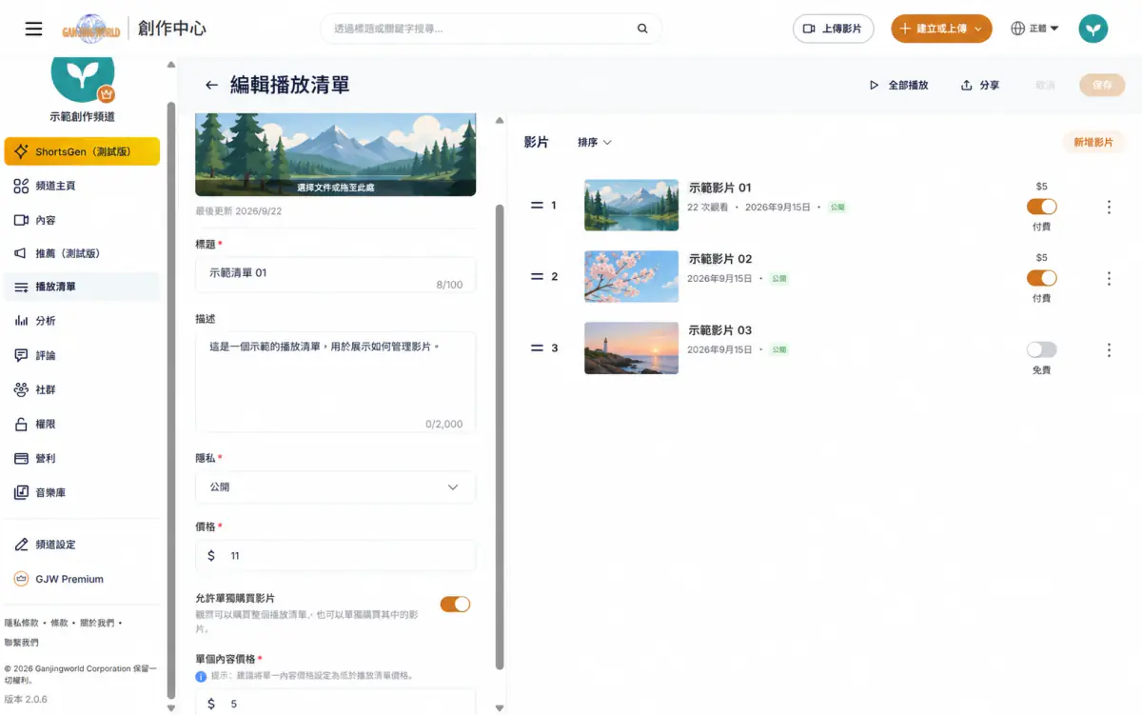
Task: Expand the 隱私 dropdown set to 公開
Action: (x=335, y=487)
